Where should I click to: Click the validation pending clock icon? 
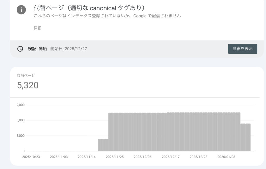coord(20,48)
